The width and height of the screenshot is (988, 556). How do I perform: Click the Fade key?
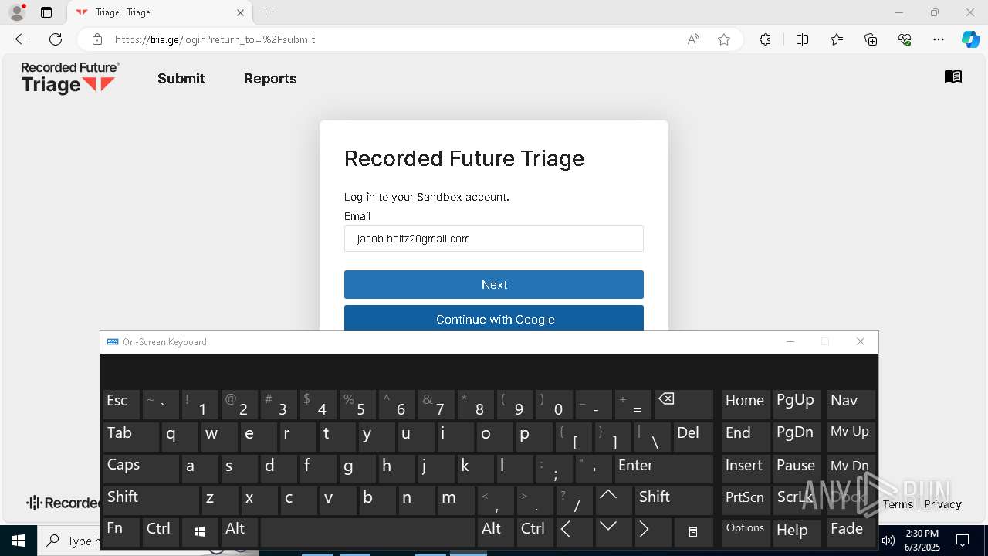pos(851,531)
